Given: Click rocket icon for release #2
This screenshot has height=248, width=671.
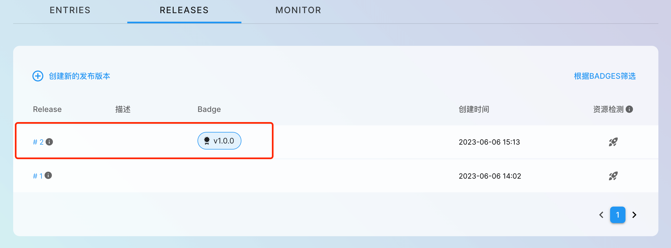Looking at the screenshot, I should pos(613,142).
